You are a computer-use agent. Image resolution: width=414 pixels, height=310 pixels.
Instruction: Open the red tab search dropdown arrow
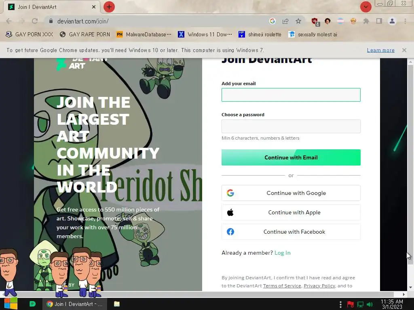point(365,7)
